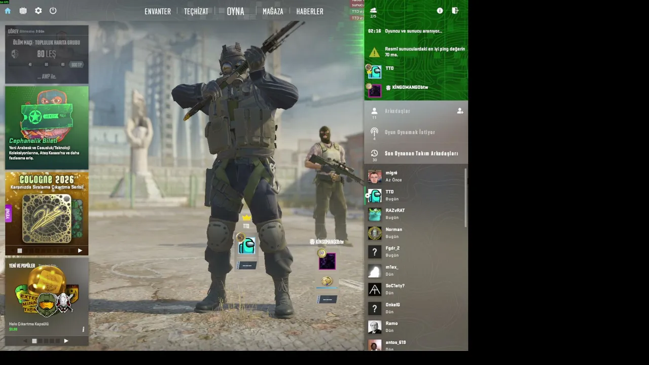
Task: Go to the home screen icon
Action: pos(8,11)
